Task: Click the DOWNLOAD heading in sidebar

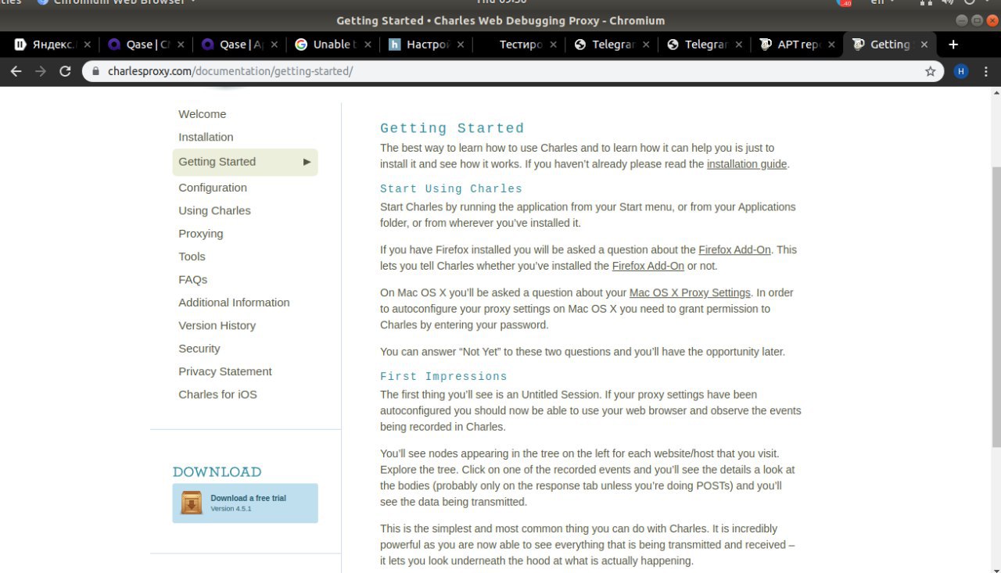Action: pos(217,472)
